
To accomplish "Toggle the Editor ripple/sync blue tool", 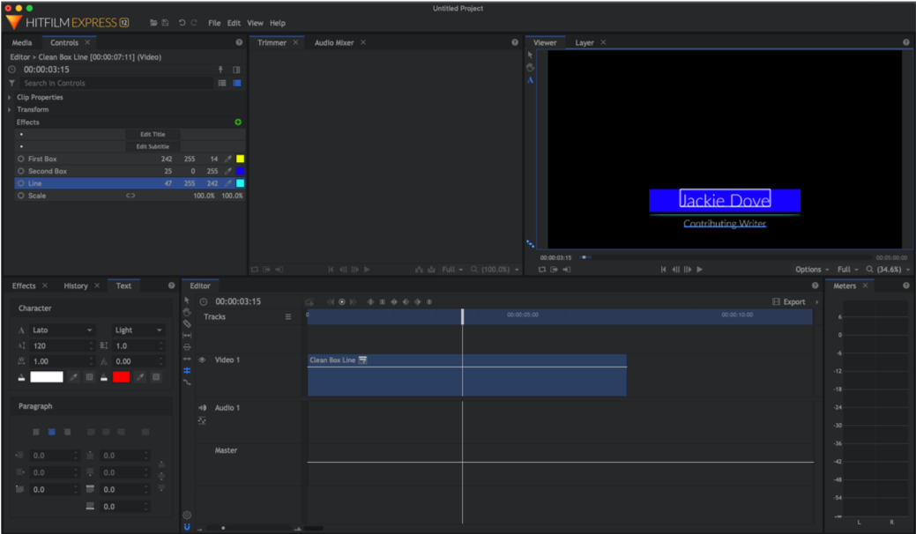I will point(187,370).
